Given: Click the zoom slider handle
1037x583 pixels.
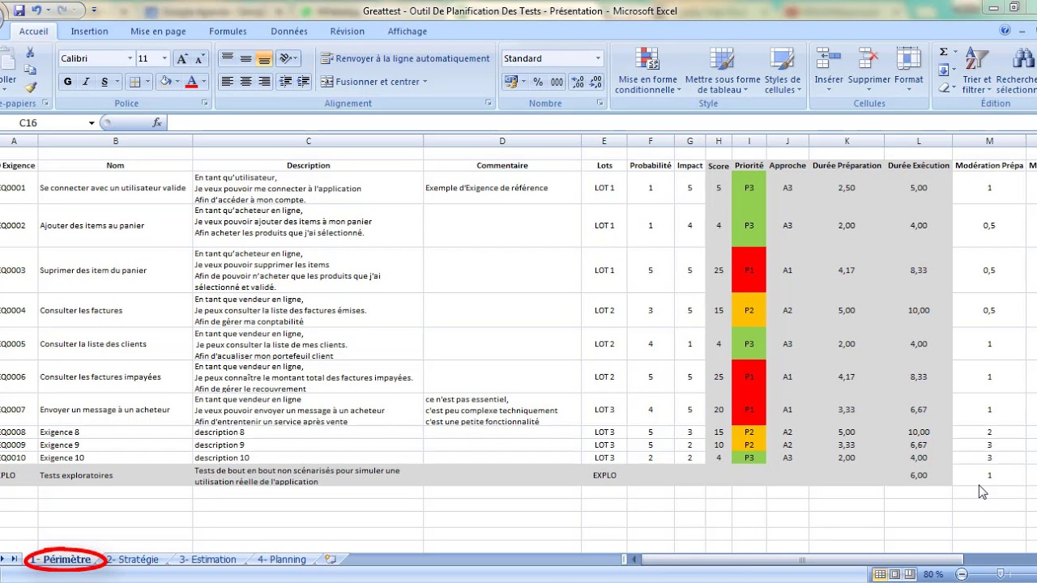Looking at the screenshot, I should pyautogui.click(x=1001, y=574).
